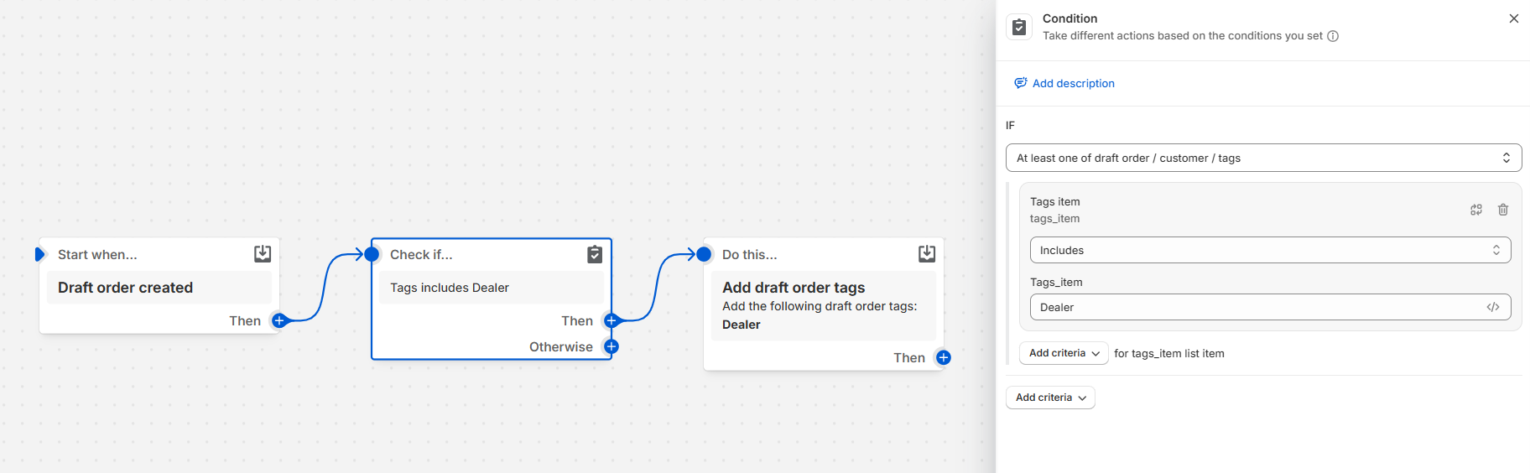
Task: Click the trash icon to delete Tags item criteria
Action: point(1502,210)
